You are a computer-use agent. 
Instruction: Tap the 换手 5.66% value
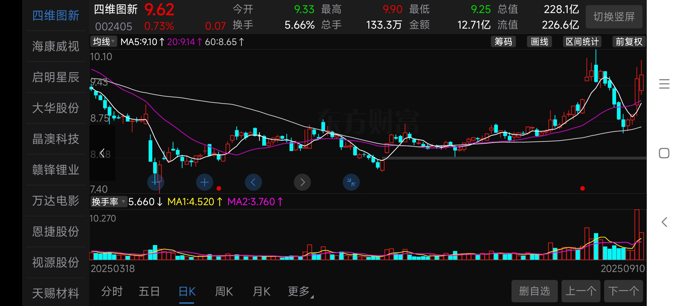click(300, 25)
